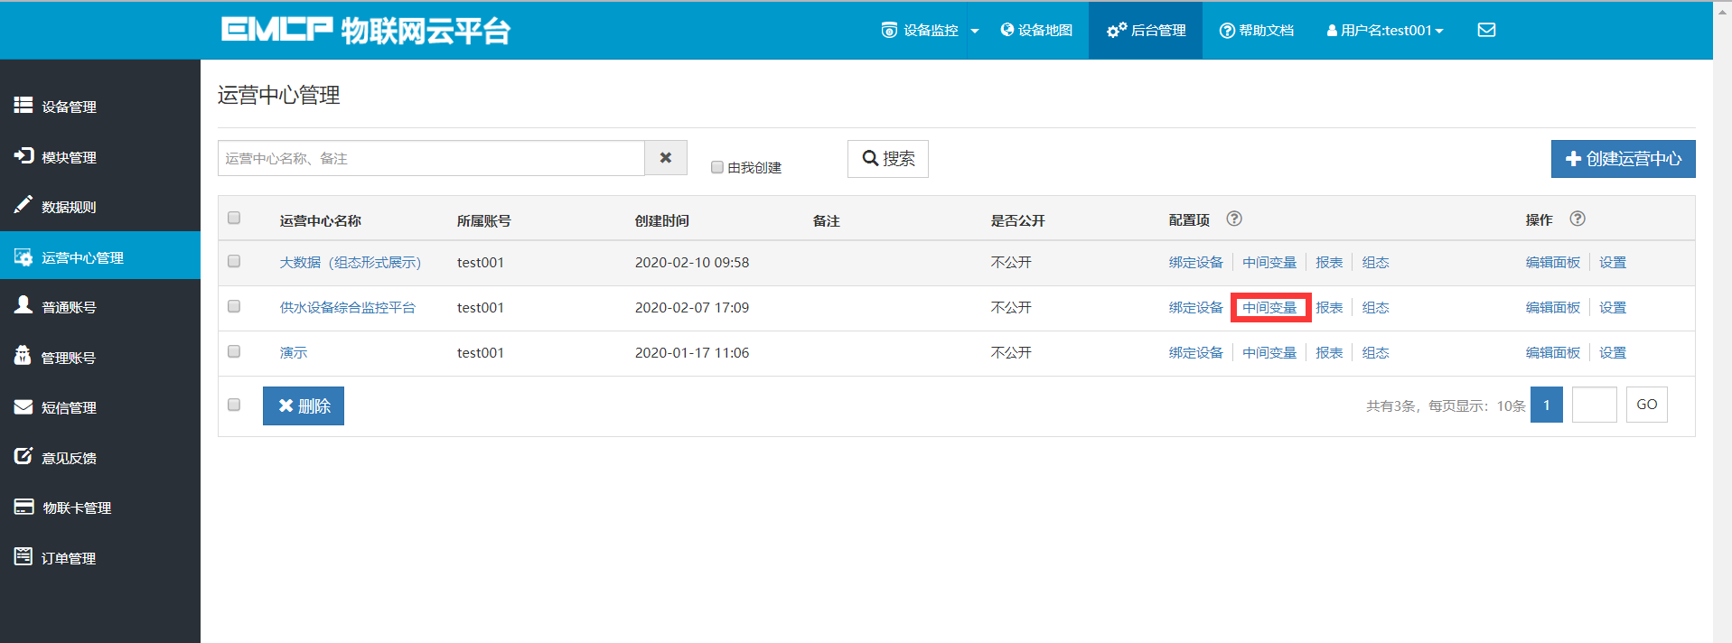
Task: Click 设置 in the 演示 row
Action: 1613,352
